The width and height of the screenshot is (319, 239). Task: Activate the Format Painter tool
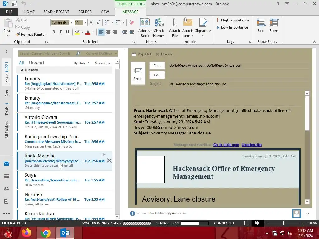tap(31, 34)
